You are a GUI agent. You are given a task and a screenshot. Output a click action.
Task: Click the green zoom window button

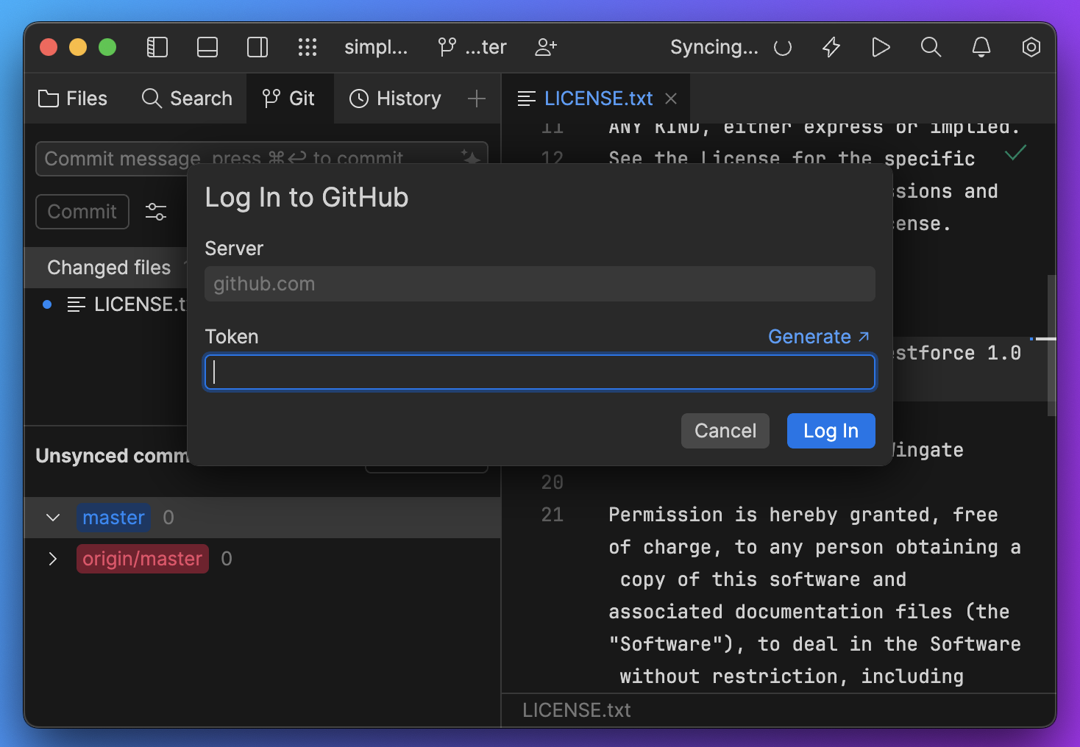[107, 47]
